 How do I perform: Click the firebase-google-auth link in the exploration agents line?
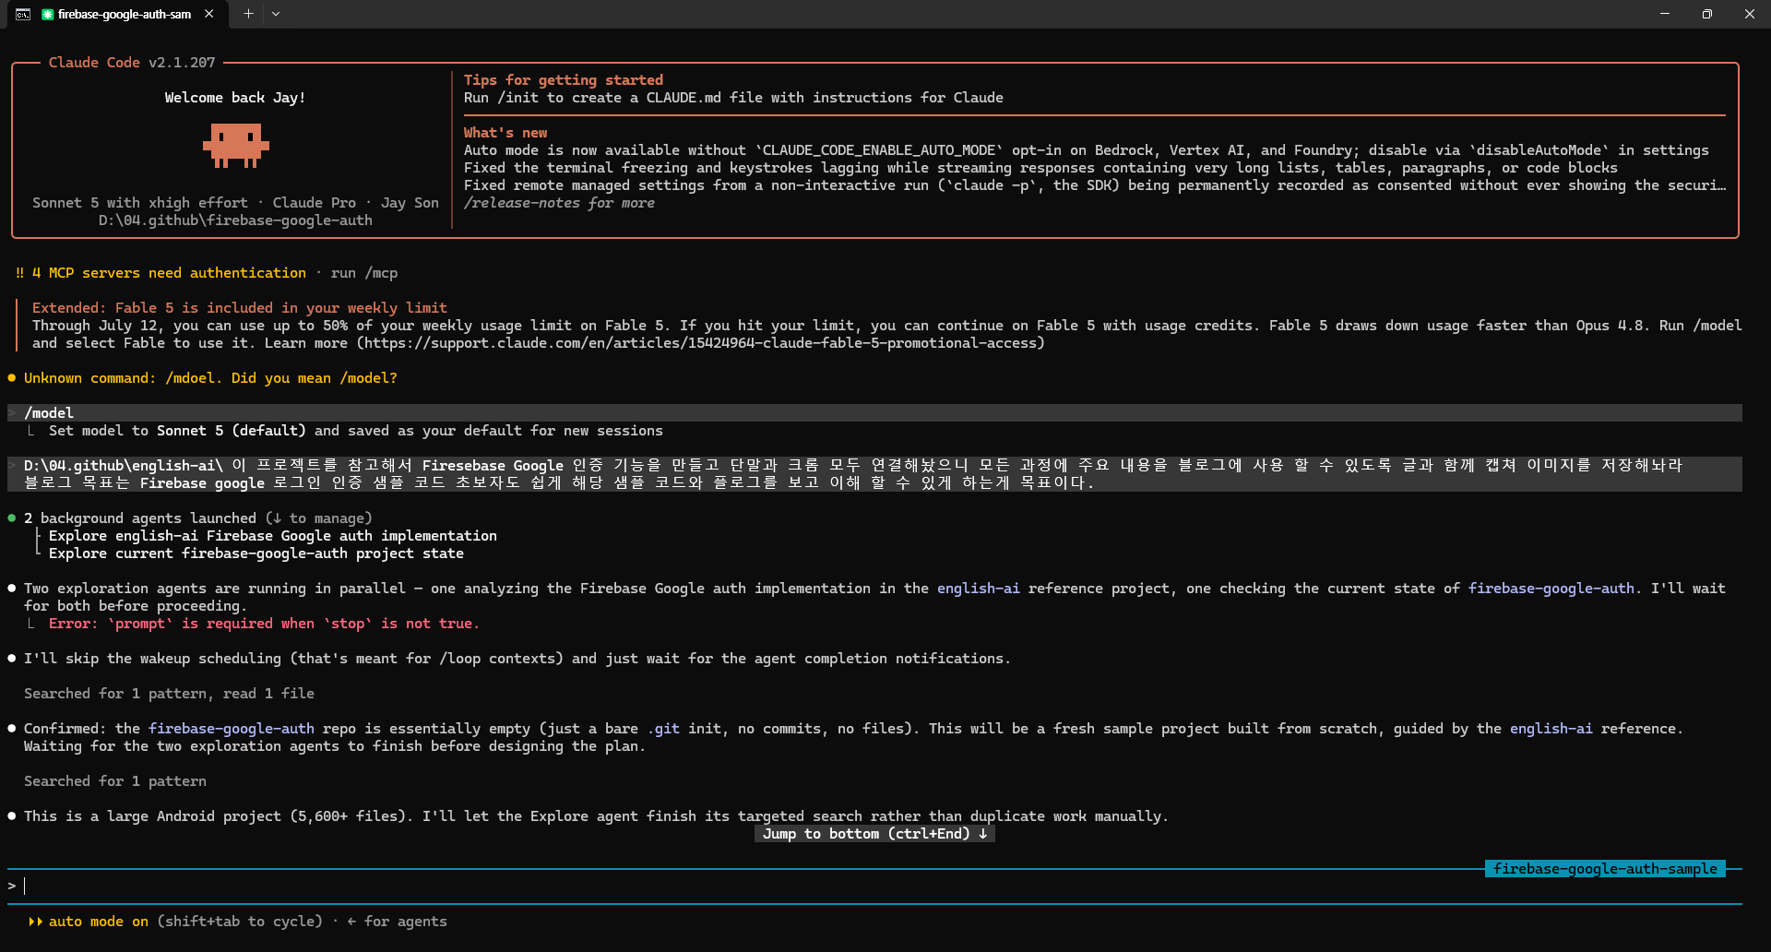pyautogui.click(x=1551, y=589)
